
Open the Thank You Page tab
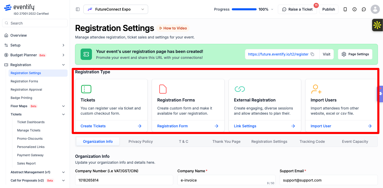pyautogui.click(x=226, y=142)
